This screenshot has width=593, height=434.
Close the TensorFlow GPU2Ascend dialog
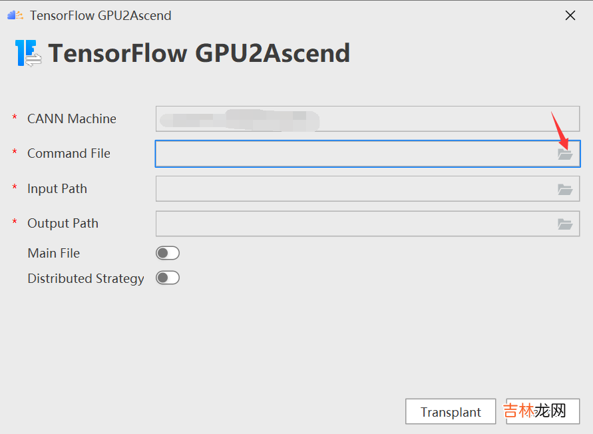tap(570, 15)
